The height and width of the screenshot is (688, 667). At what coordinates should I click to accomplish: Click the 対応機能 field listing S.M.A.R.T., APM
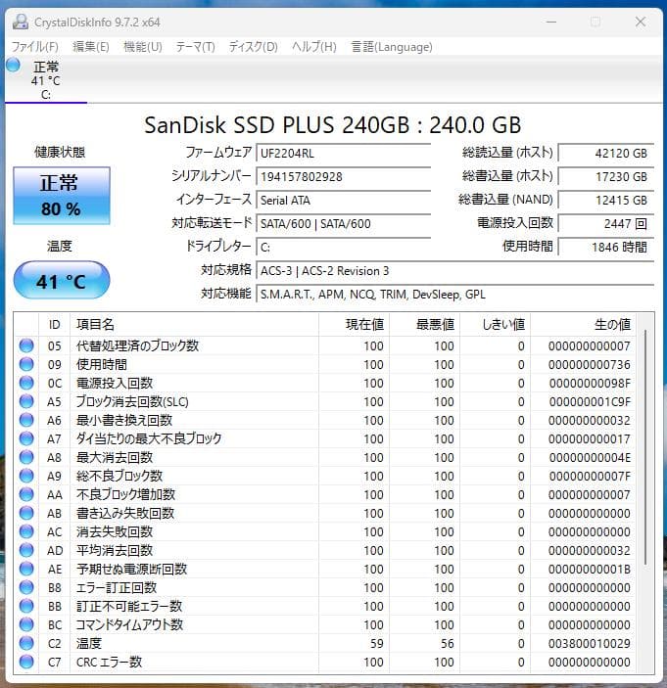click(454, 294)
